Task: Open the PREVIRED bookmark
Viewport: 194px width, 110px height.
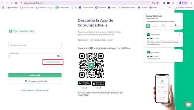Action: (x=143, y=7)
